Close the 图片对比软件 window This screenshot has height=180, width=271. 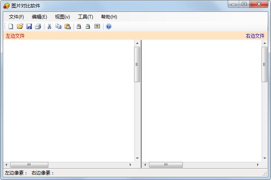[x=259, y=4]
